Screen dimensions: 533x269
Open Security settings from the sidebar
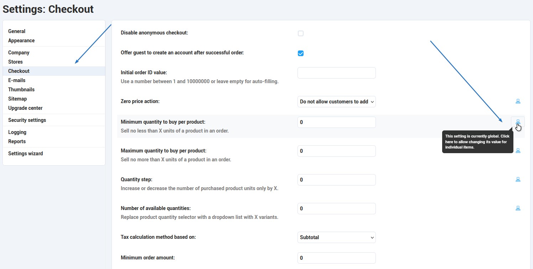pos(27,120)
